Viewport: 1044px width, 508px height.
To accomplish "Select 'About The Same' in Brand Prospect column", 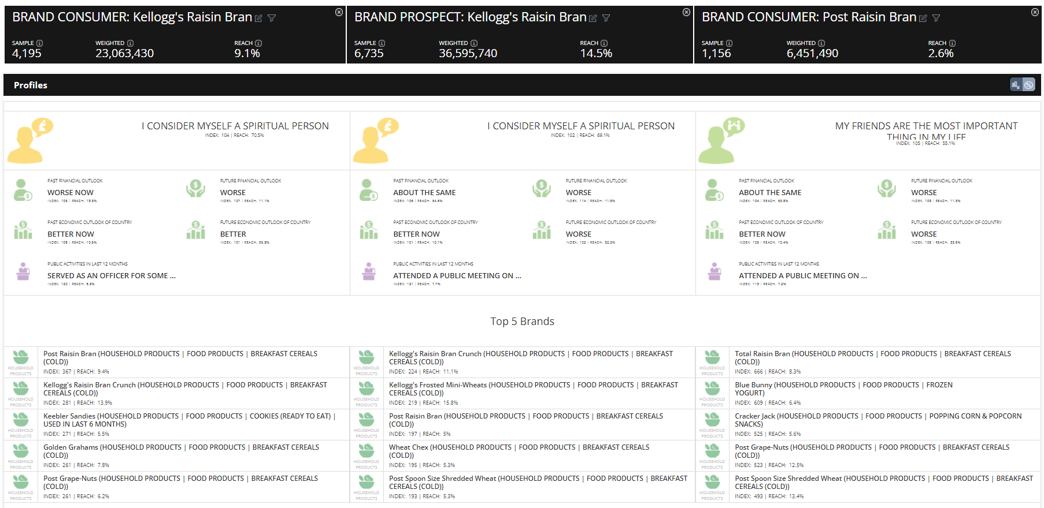I will (424, 193).
